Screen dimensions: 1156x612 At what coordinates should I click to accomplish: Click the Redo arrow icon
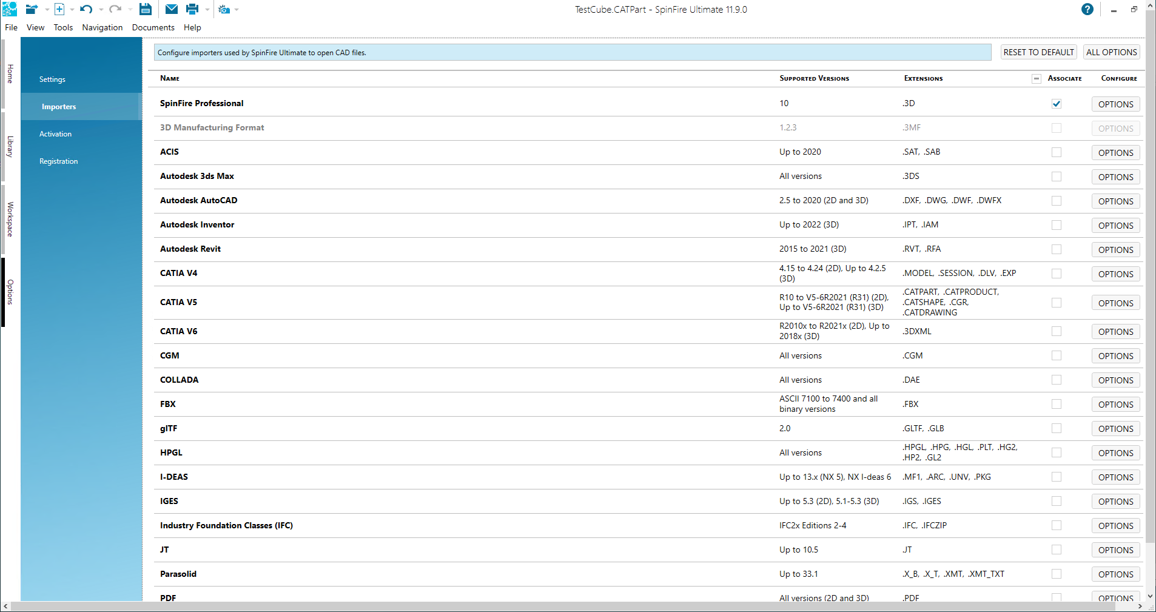[x=115, y=9]
